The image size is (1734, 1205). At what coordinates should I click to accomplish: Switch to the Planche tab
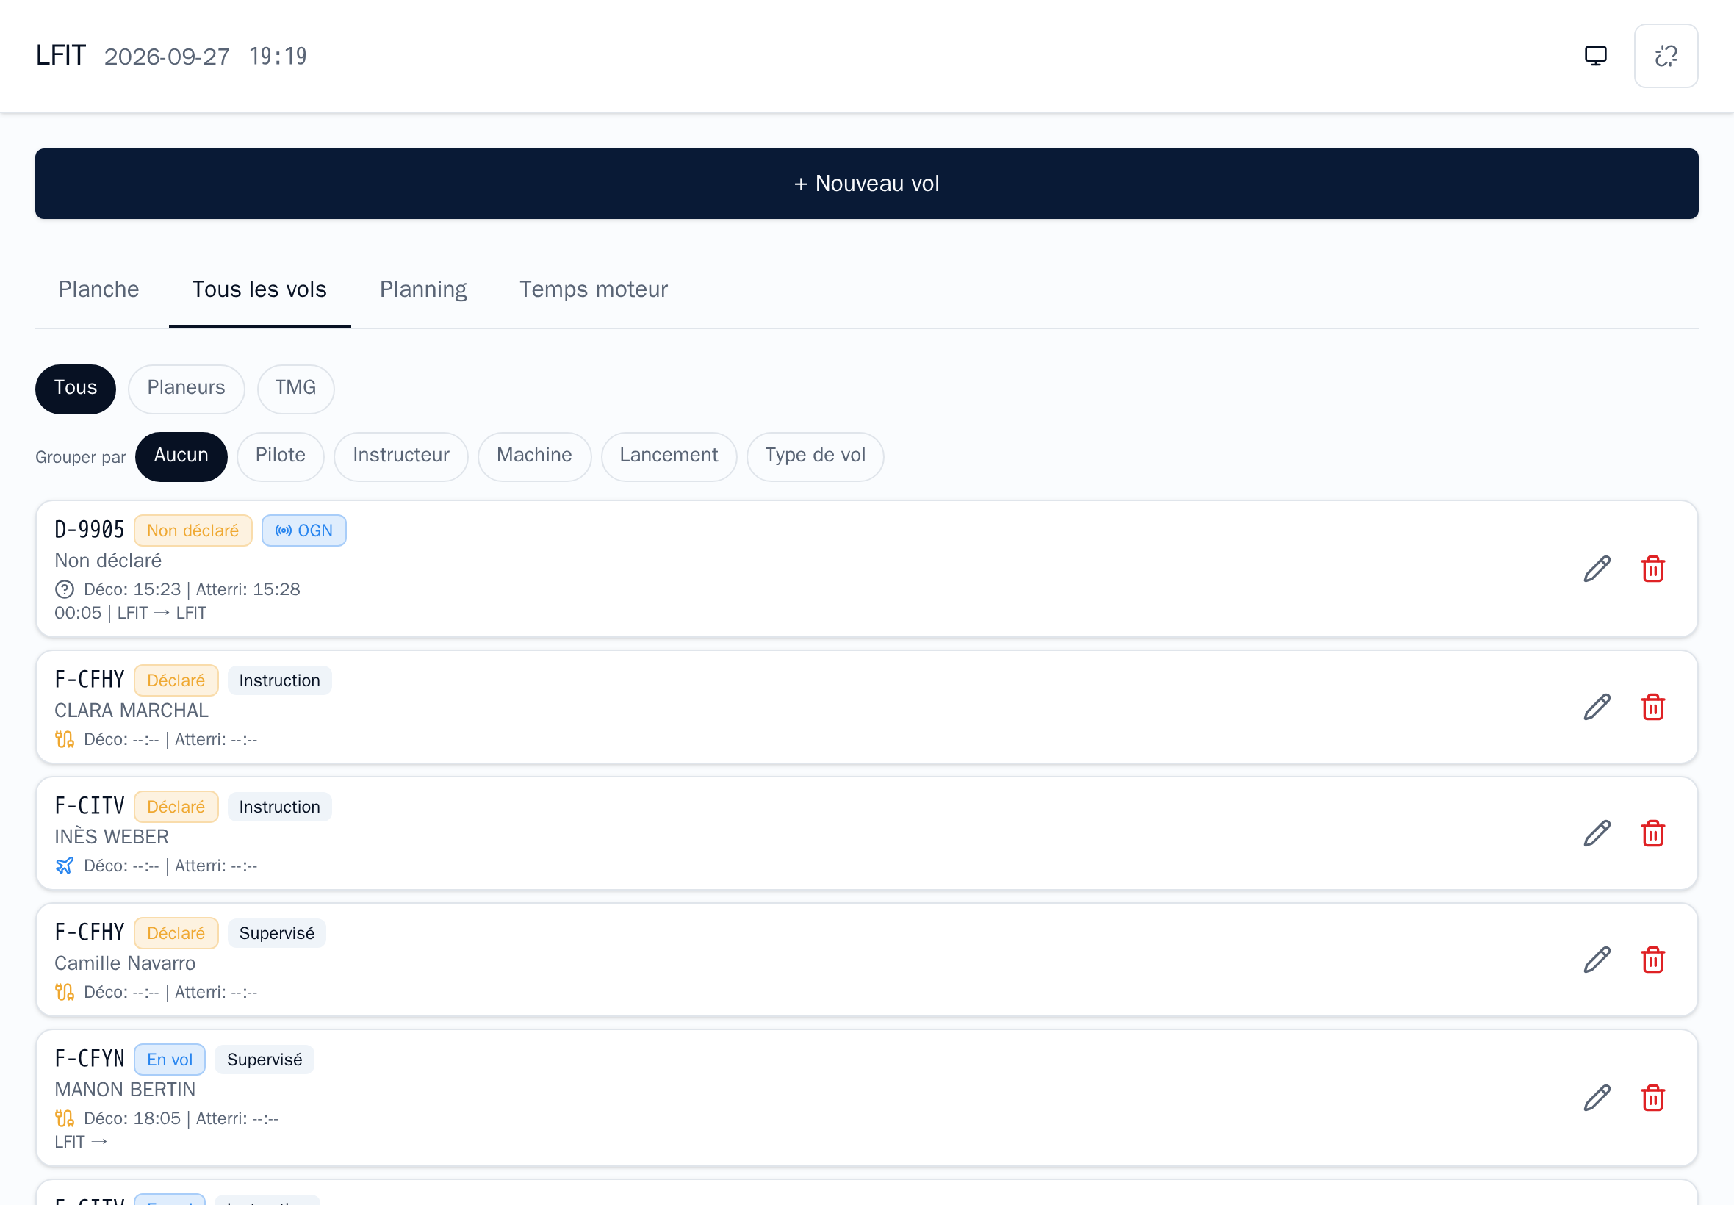(99, 290)
